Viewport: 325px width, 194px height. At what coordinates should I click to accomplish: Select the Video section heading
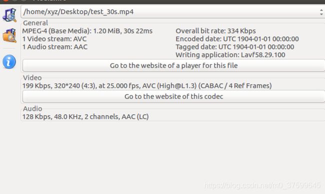(32, 78)
